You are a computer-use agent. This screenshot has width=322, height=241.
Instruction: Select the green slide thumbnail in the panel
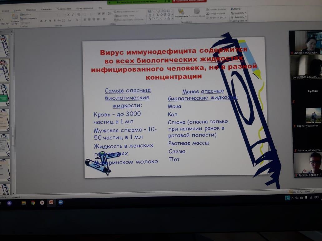click(4, 98)
